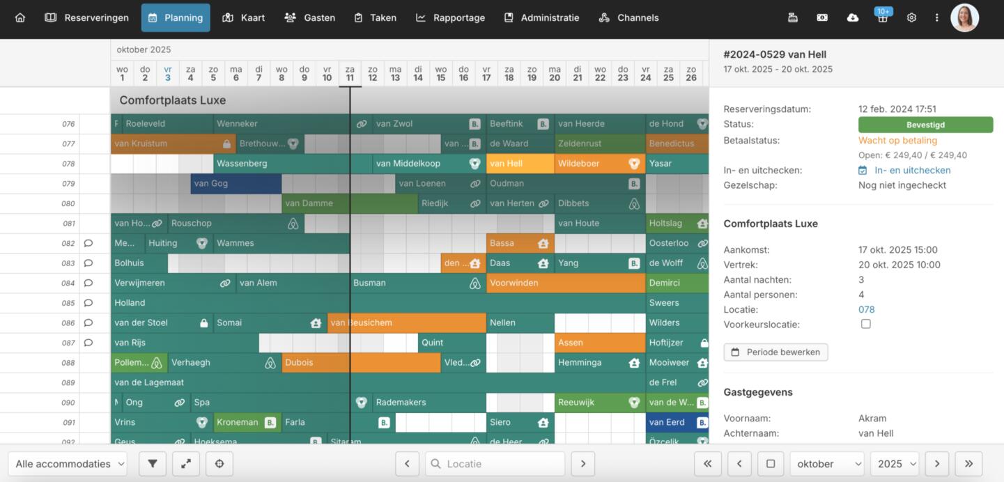1004x482 pixels.
Task: Click the Periode bewerken button
Action: coord(775,352)
